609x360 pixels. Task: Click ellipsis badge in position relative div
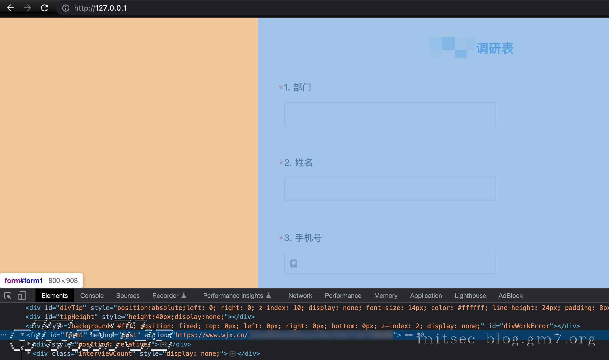[164, 345]
